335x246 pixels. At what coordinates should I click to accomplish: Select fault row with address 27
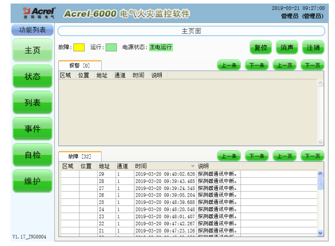(x=189, y=188)
